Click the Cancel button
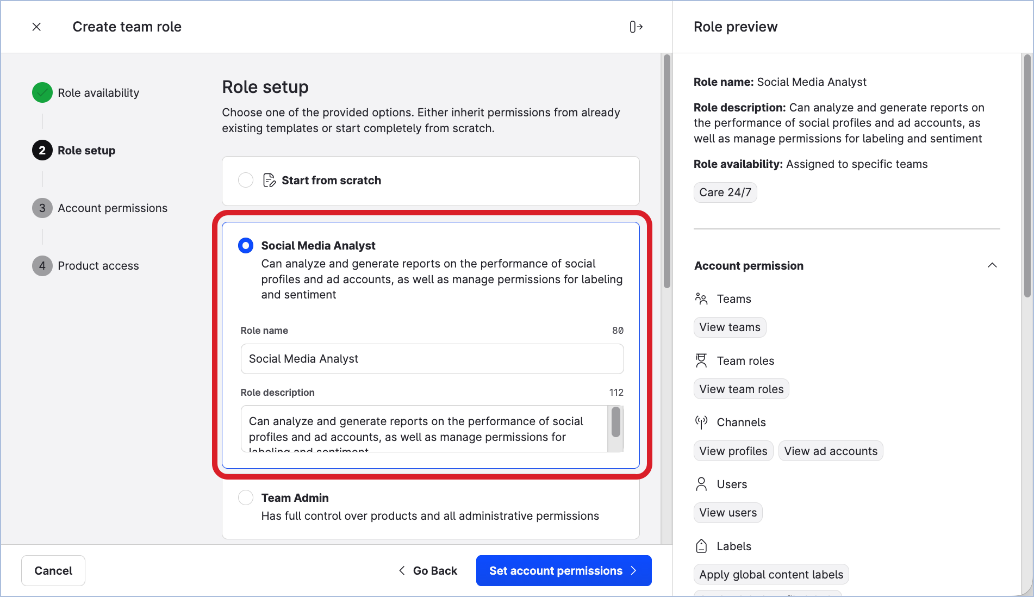Screen dimensions: 1034x597 (53, 570)
